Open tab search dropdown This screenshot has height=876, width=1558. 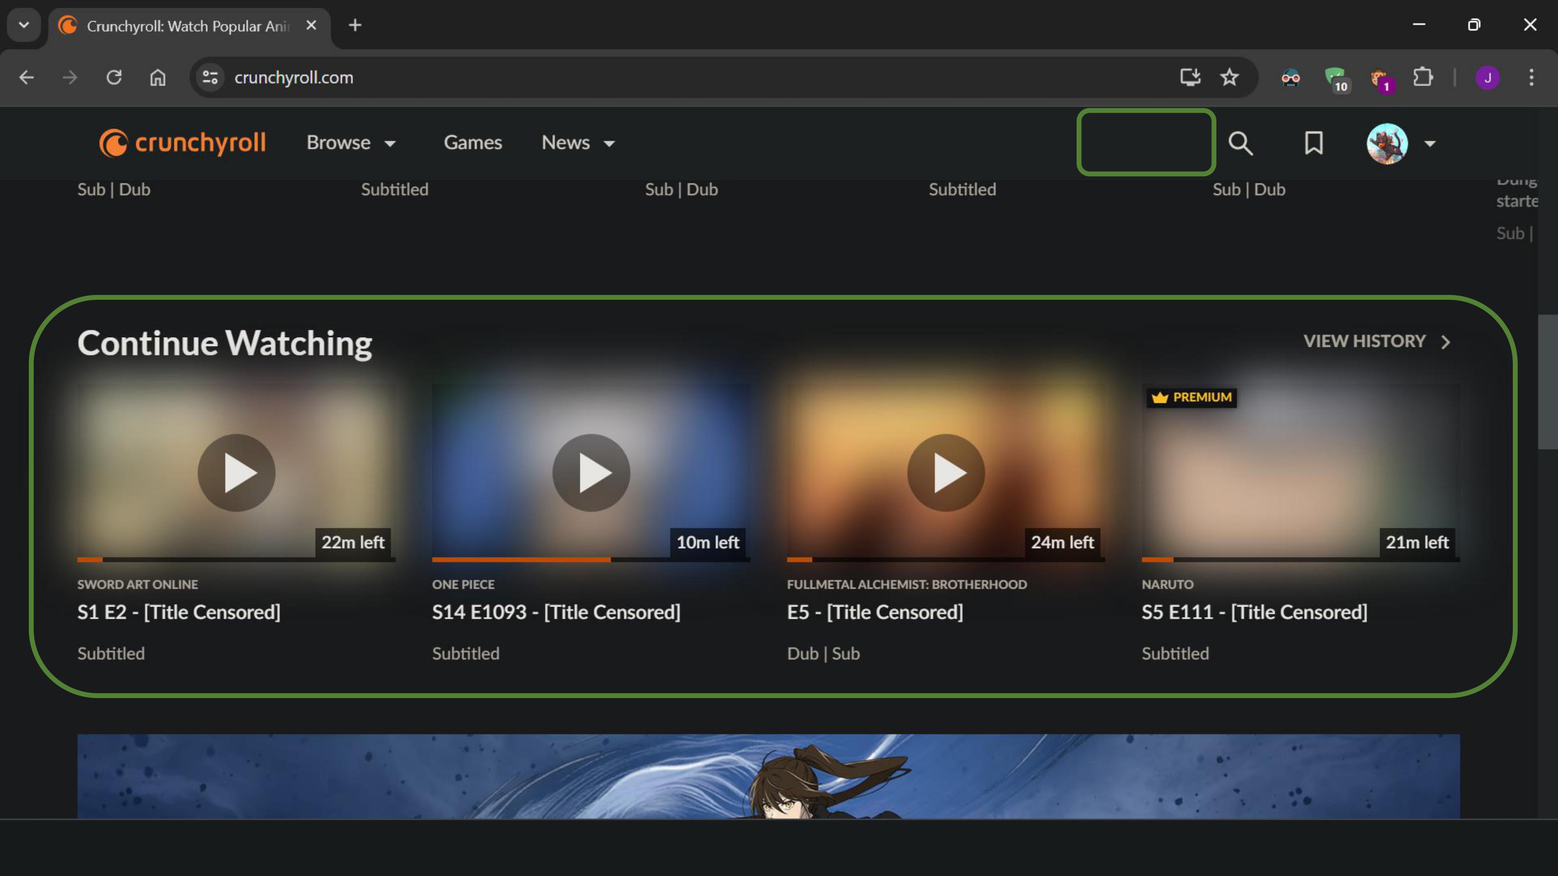24,25
